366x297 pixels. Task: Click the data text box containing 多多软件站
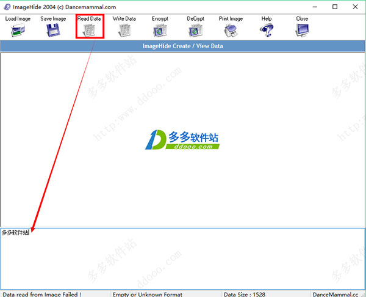click(x=183, y=259)
